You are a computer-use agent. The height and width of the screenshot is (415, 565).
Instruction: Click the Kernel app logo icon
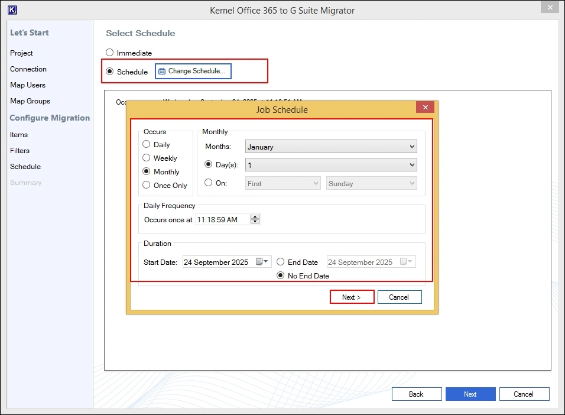tap(12, 10)
